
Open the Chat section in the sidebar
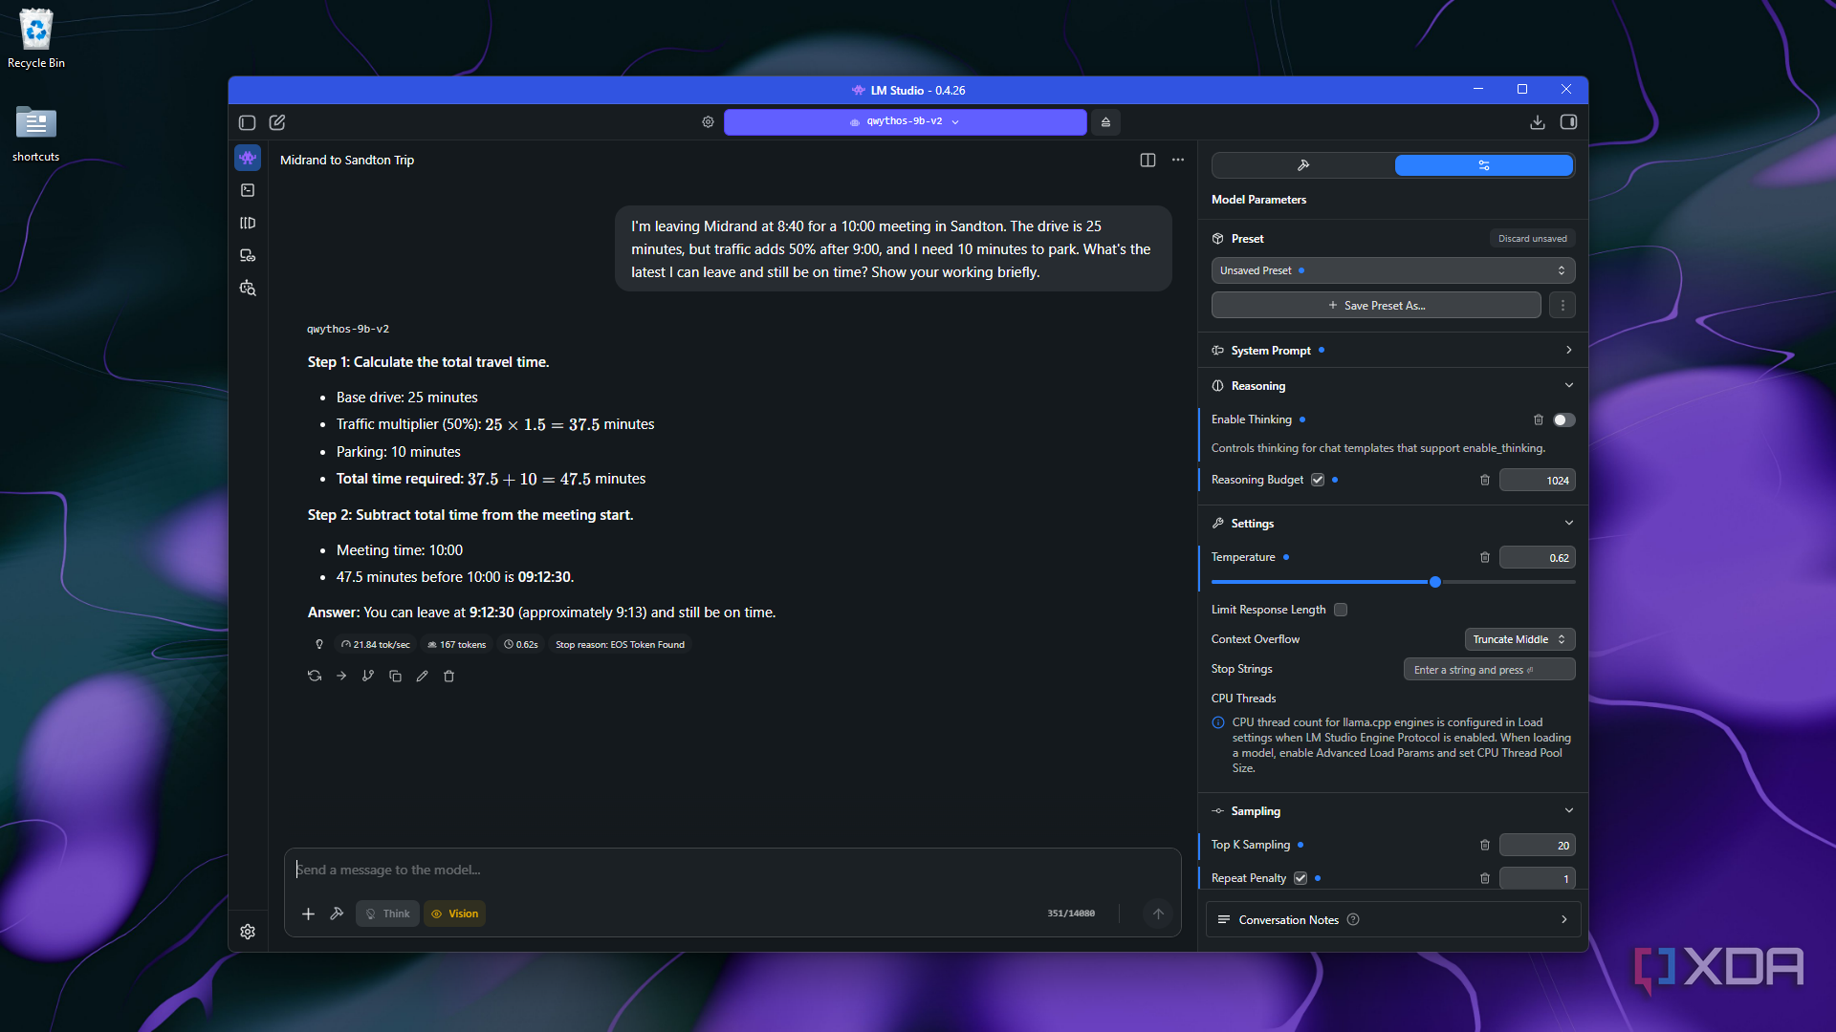point(248,158)
